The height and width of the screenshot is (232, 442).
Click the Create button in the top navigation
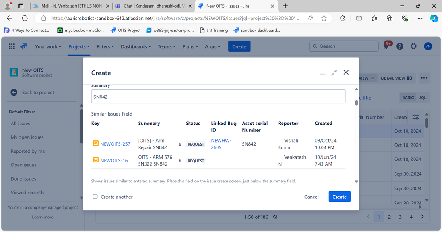pos(239,46)
